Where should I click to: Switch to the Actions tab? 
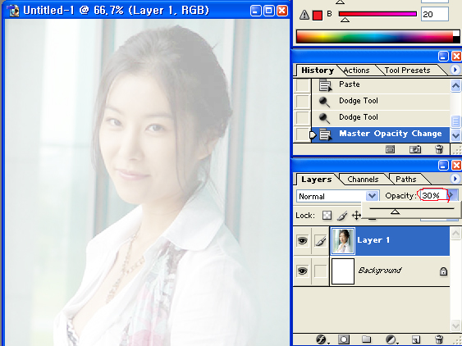[356, 71]
